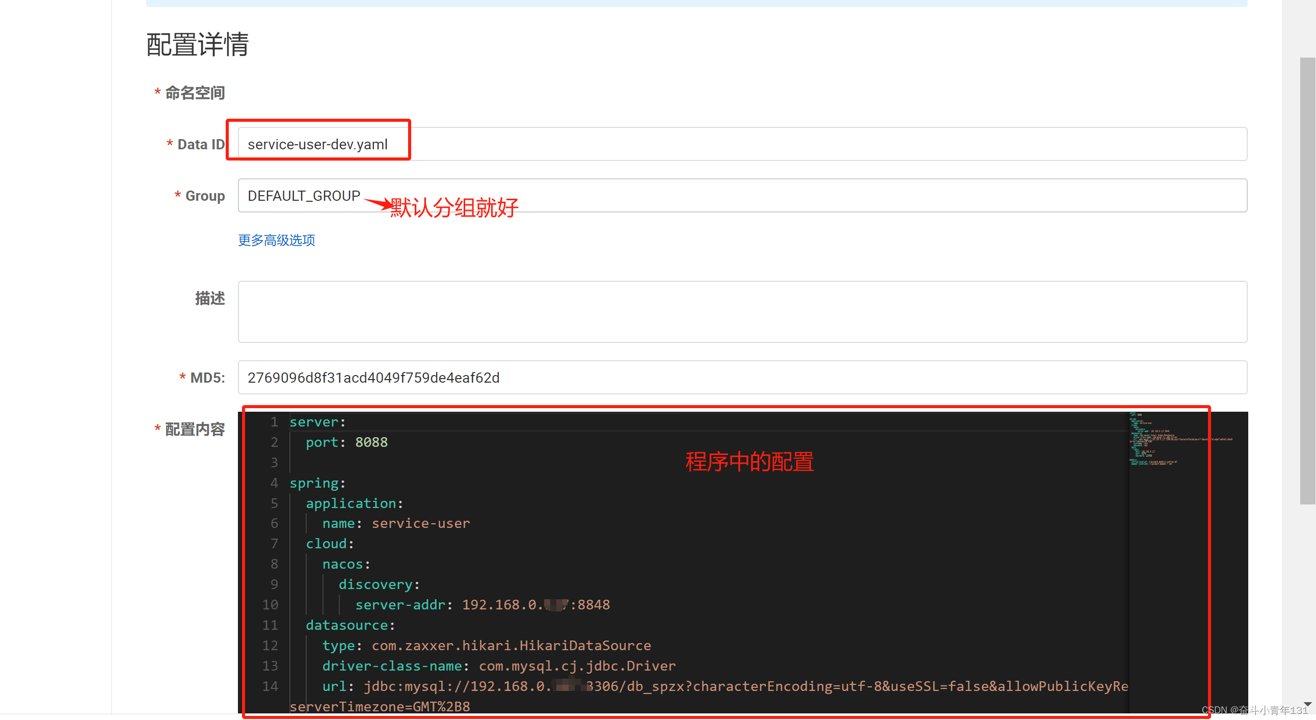
Task: Click the MD5 value field
Action: (742, 377)
